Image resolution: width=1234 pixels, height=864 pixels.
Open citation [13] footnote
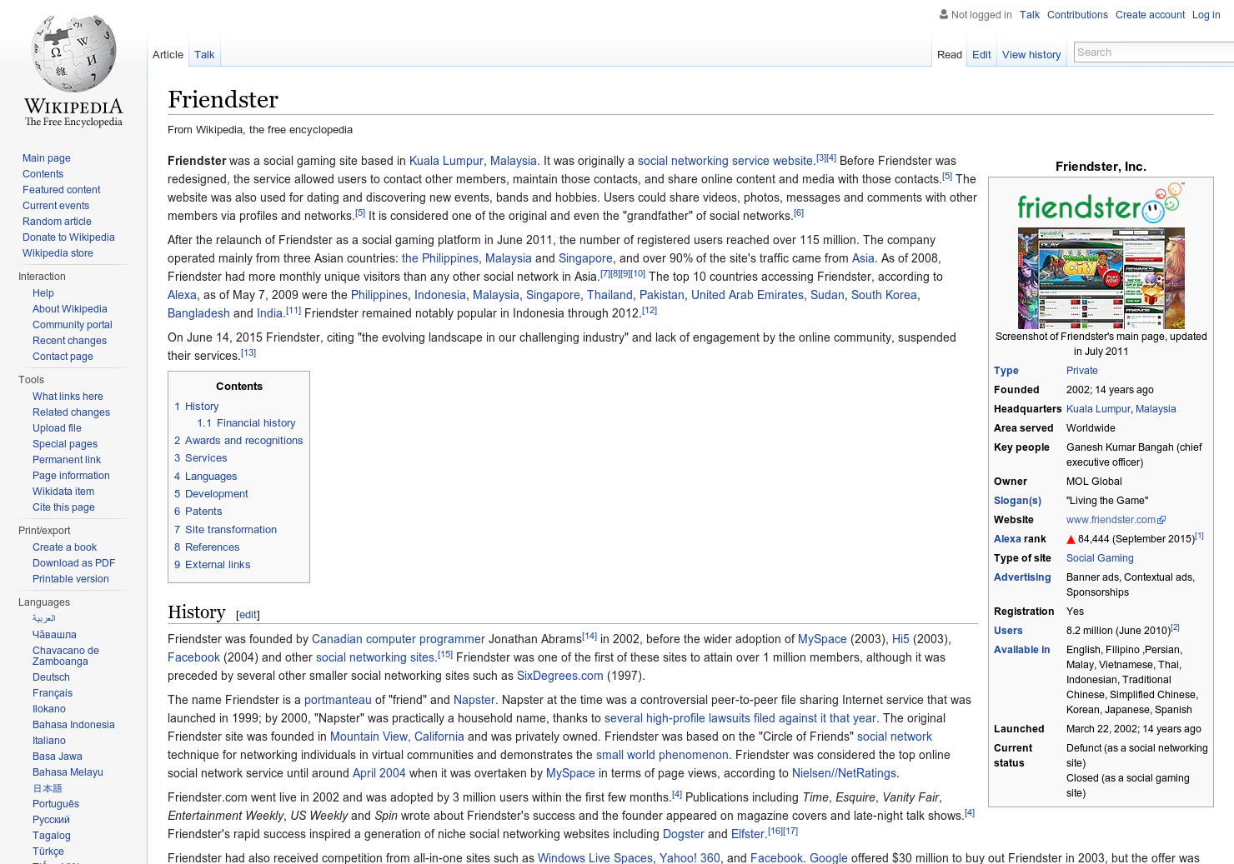click(248, 352)
